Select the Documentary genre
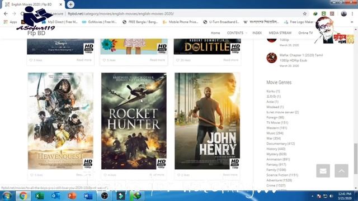This screenshot has height=201, width=358. (281, 143)
